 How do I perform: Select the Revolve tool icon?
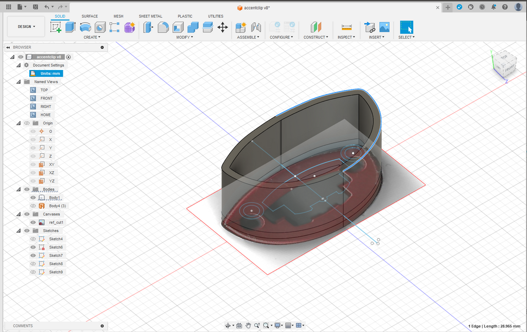(85, 27)
